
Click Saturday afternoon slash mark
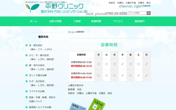click(139, 76)
